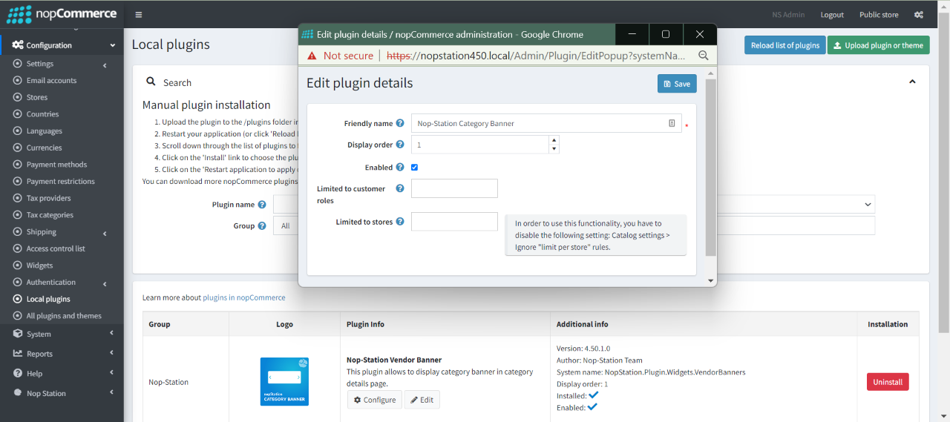The image size is (950, 422).
Task: Click the Search magnifier icon on main page
Action: pos(151,82)
